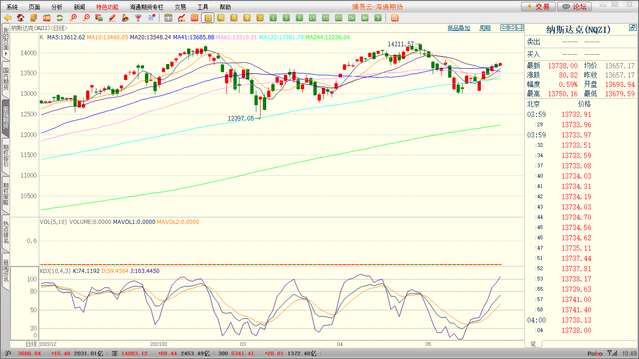The width and height of the screenshot is (639, 359).
Task: Click the 日线 label at chart bottom
Action: tap(30, 344)
